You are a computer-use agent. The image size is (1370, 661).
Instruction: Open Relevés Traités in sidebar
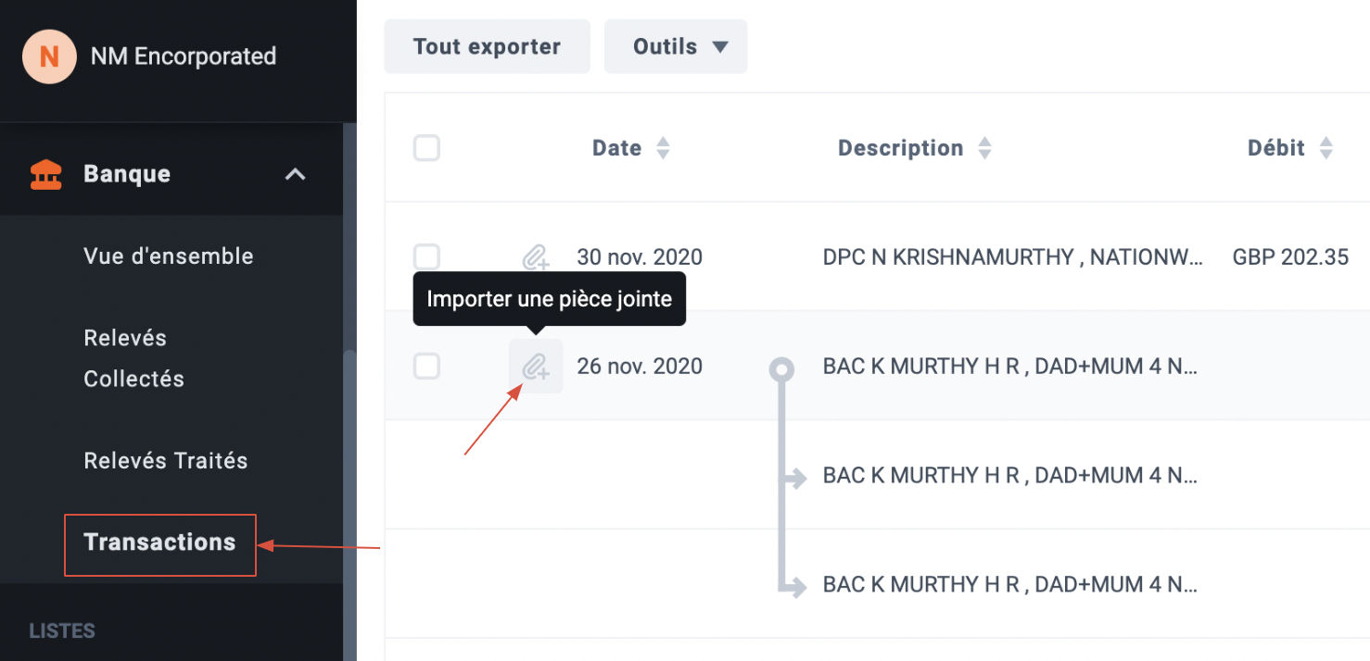(x=166, y=461)
